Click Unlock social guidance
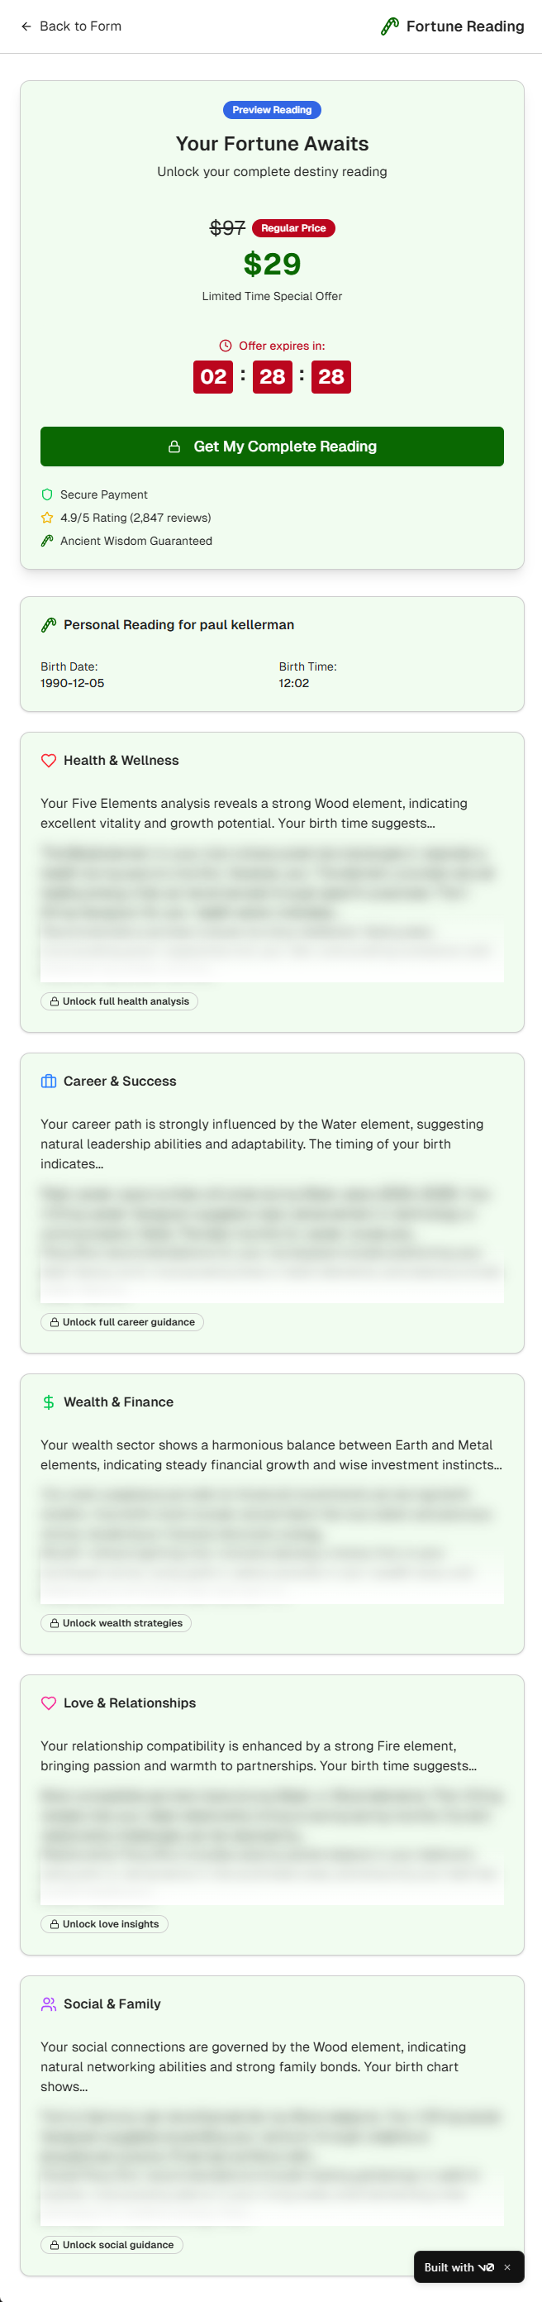 [x=112, y=2245]
